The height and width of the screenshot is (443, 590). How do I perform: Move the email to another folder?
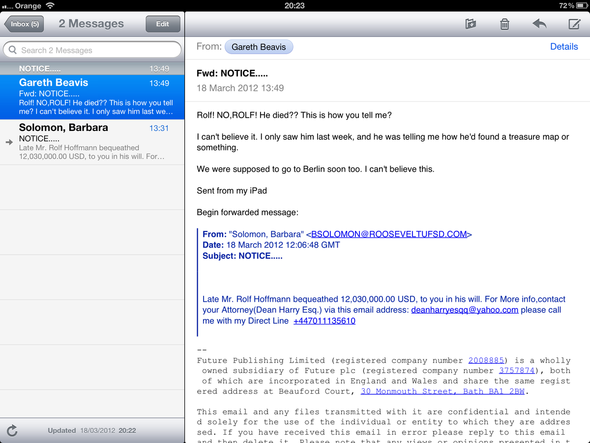tap(471, 24)
